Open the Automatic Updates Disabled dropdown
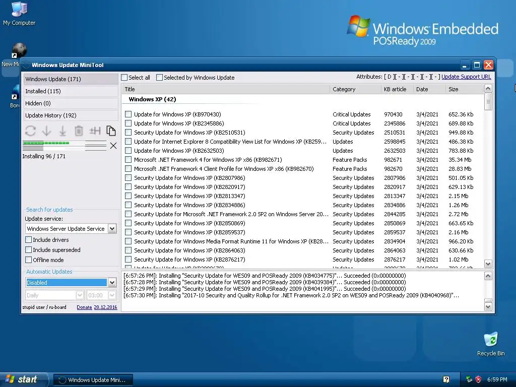The image size is (516, 387). coord(112,282)
